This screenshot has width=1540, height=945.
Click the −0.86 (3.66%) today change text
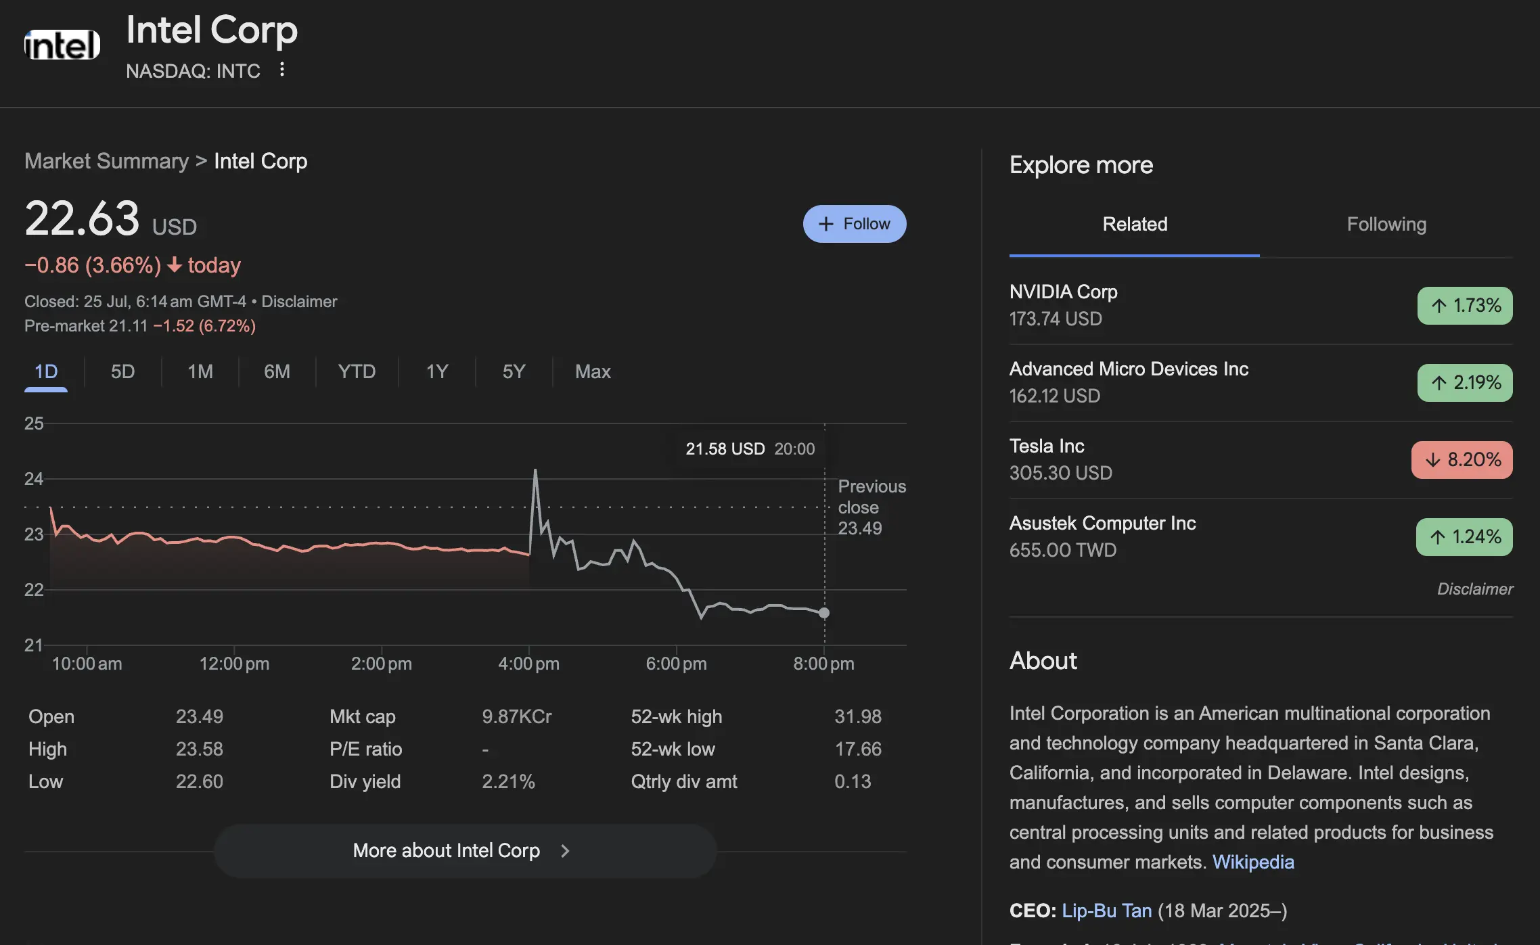(x=133, y=265)
